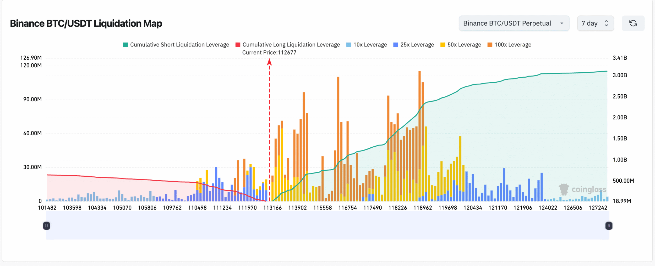Click the dropdown arrow in pair selector
This screenshot has width=655, height=266.
562,23
